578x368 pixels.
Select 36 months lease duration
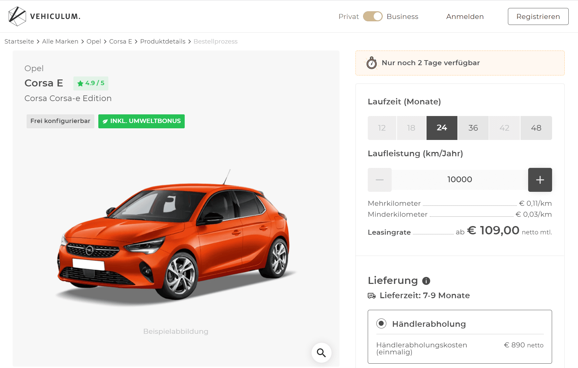coord(473,128)
